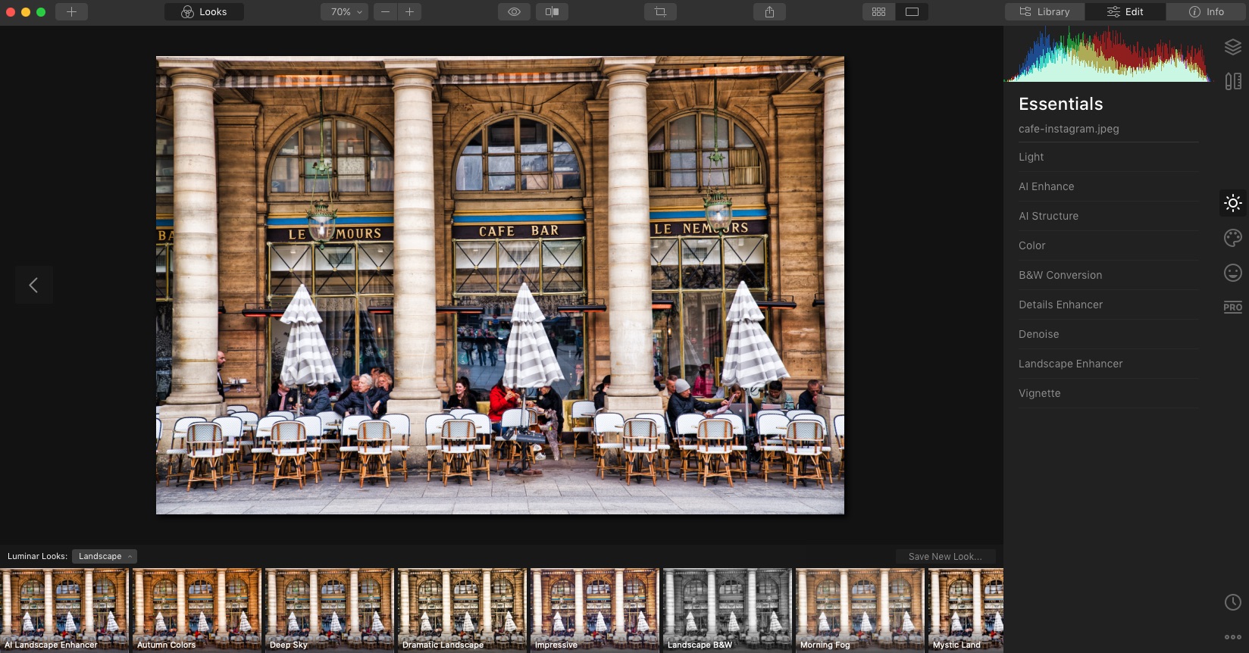Open the 70% zoom level dropdown
1249x653 pixels.
345,12
